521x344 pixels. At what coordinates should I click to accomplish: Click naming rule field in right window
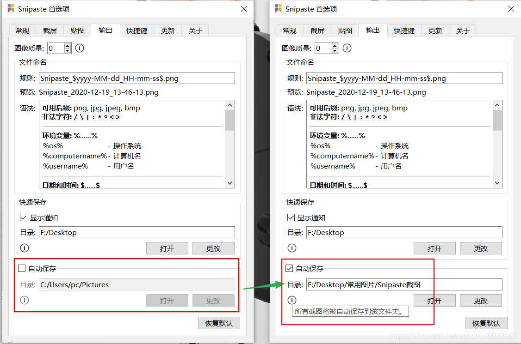pos(404,78)
